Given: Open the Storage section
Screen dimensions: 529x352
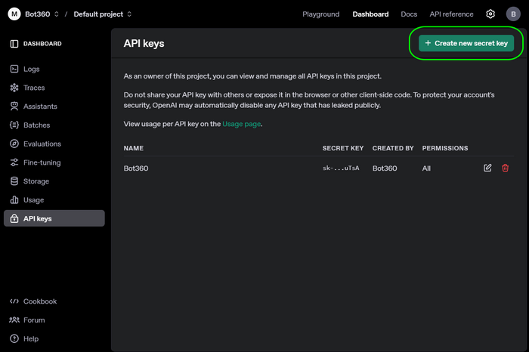Looking at the screenshot, I should [x=36, y=181].
